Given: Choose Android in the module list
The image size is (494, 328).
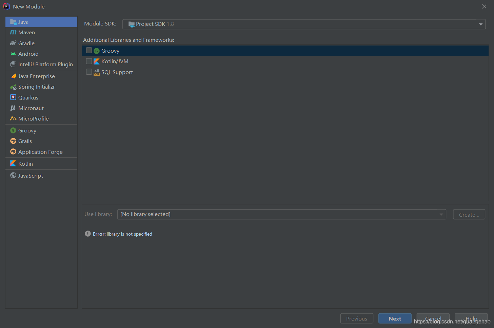Looking at the screenshot, I should [x=41, y=54].
